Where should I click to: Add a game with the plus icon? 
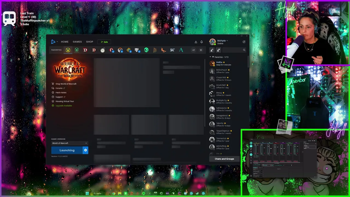(201, 50)
